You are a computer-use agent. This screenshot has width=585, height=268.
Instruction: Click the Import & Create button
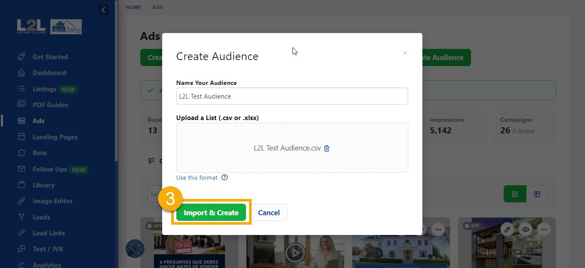pos(211,212)
